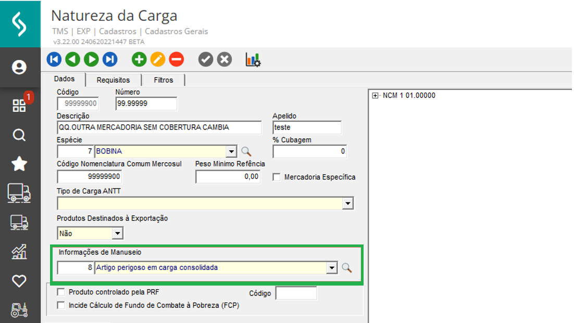Screen dimensions: 574x323
Task: Click the Descrição text field
Action: tap(159, 127)
